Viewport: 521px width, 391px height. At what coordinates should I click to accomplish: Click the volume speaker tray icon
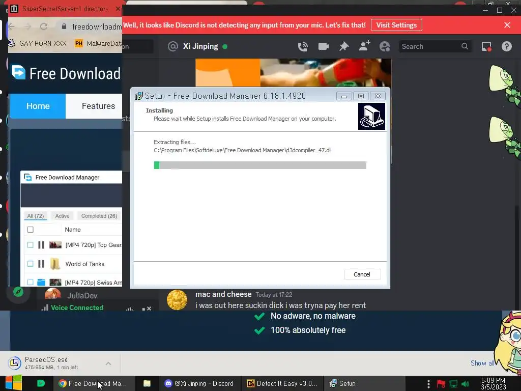[466, 384]
